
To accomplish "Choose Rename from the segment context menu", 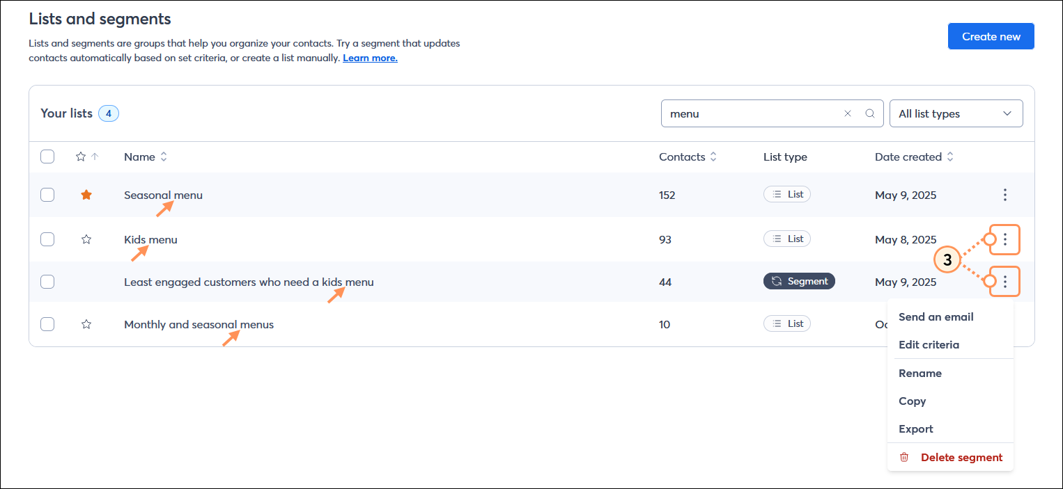I will [920, 373].
